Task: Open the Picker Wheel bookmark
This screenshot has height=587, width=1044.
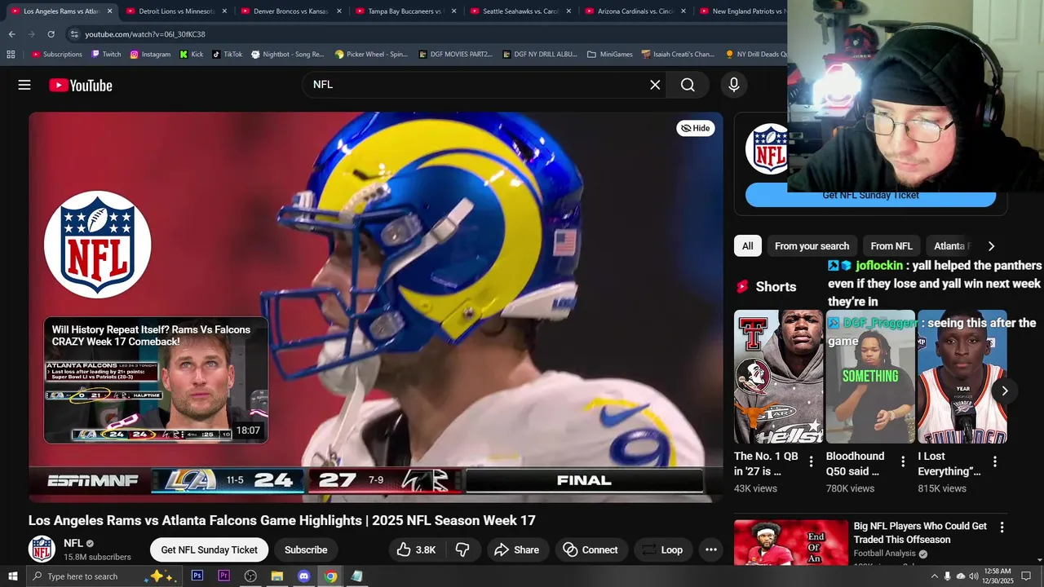Action: [x=370, y=55]
